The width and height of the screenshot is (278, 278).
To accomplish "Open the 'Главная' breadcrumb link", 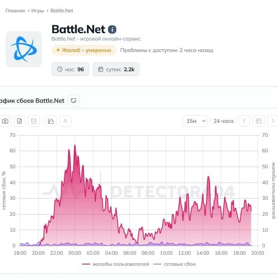I will pos(15,11).
